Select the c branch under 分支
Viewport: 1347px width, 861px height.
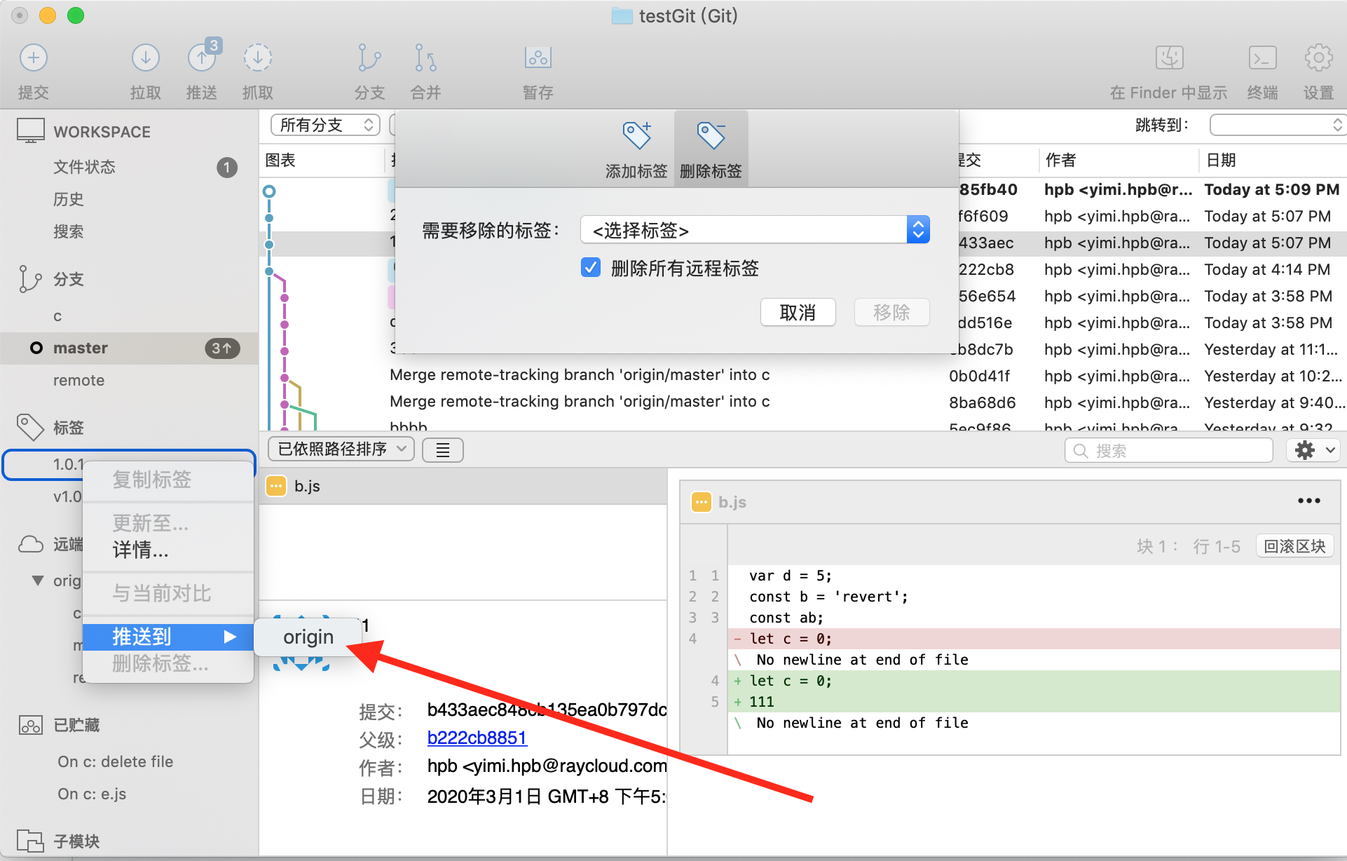pyautogui.click(x=58, y=316)
